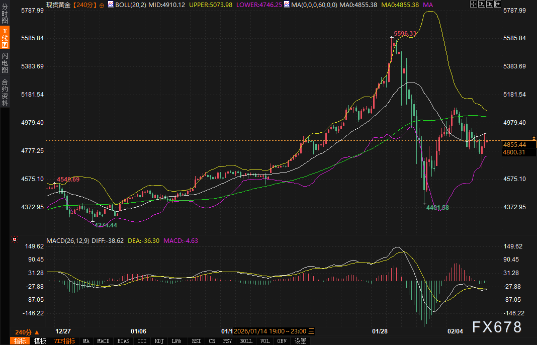Switch to the 闪电图 side tab

point(5,63)
